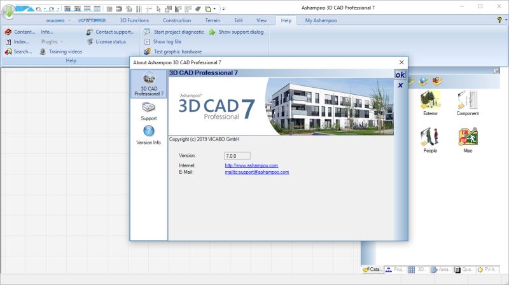
Task: Open the Edit ribbon tab
Action: click(x=239, y=20)
